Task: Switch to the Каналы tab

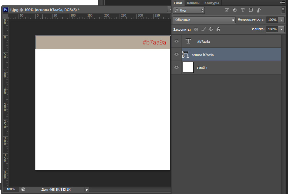Action: click(x=193, y=3)
